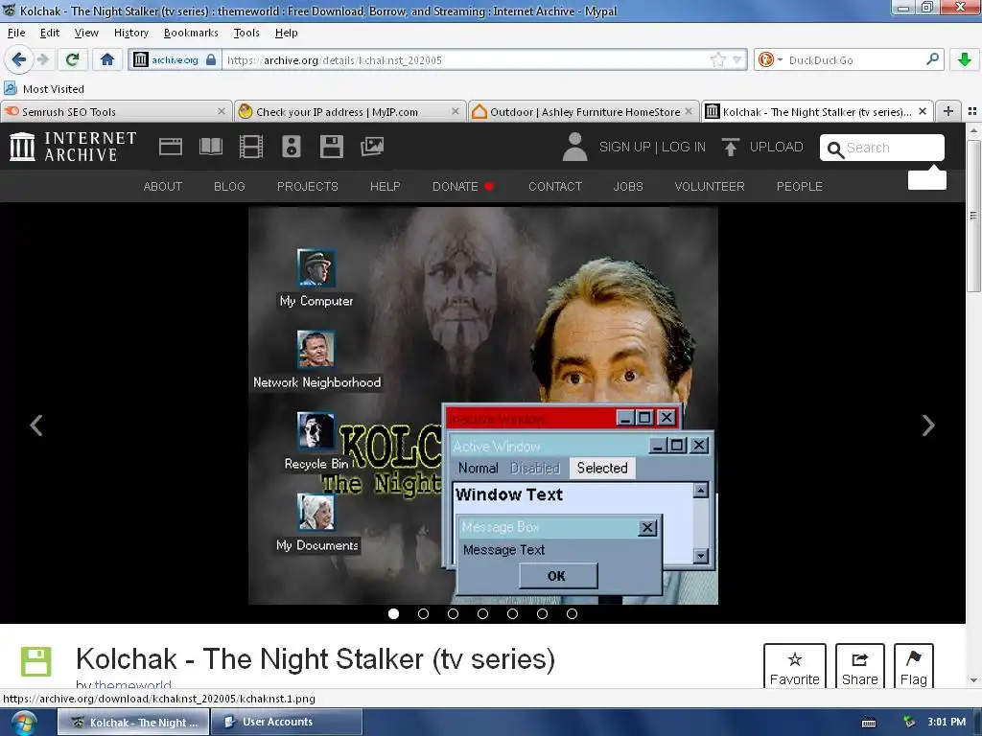Click the Windows Start orb

pyautogui.click(x=23, y=723)
